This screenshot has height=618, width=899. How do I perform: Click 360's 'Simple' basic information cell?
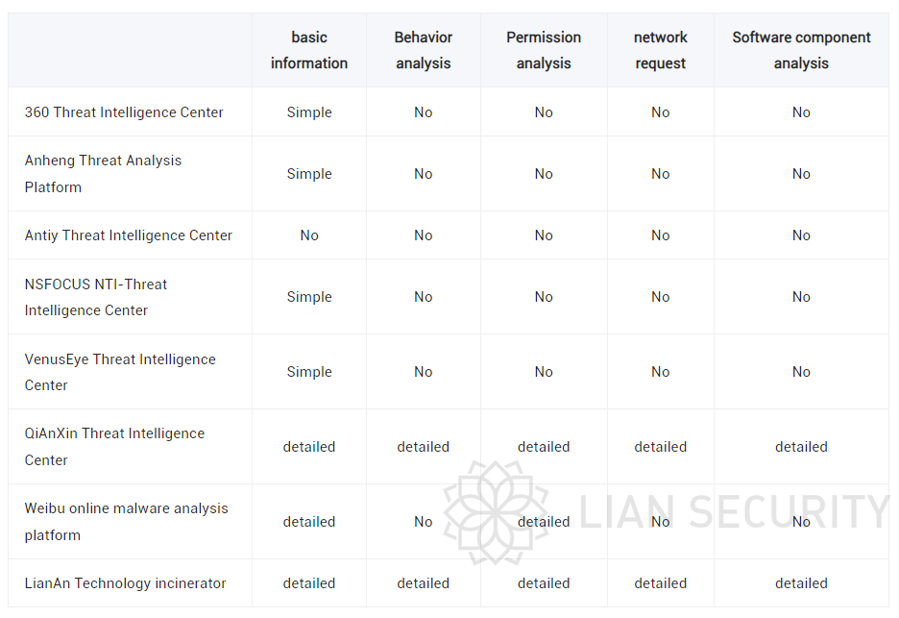[x=309, y=112]
